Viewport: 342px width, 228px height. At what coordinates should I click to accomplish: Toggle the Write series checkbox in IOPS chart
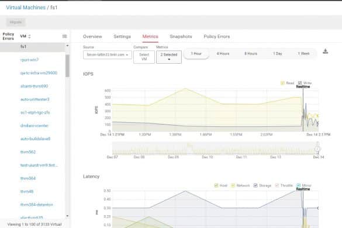pyautogui.click(x=300, y=83)
